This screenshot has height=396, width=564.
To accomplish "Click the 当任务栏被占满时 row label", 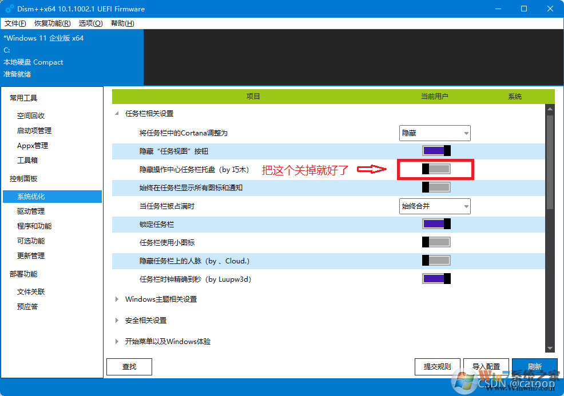I will [x=167, y=206].
